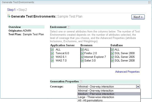Image resolution: width=152 pixels, height=102 pixels.
Task: Toggle the SQL Server 2000 checkbox
Action: (x=112, y=53)
